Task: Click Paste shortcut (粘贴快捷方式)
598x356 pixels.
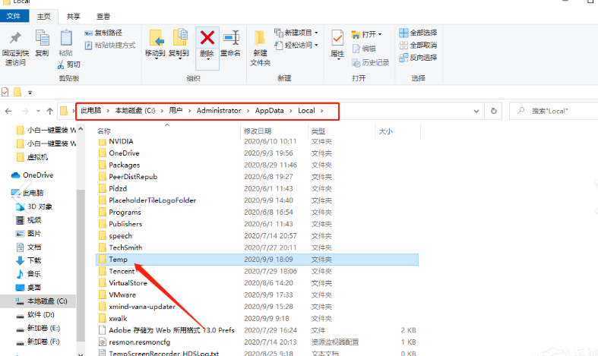Action: (x=110, y=46)
